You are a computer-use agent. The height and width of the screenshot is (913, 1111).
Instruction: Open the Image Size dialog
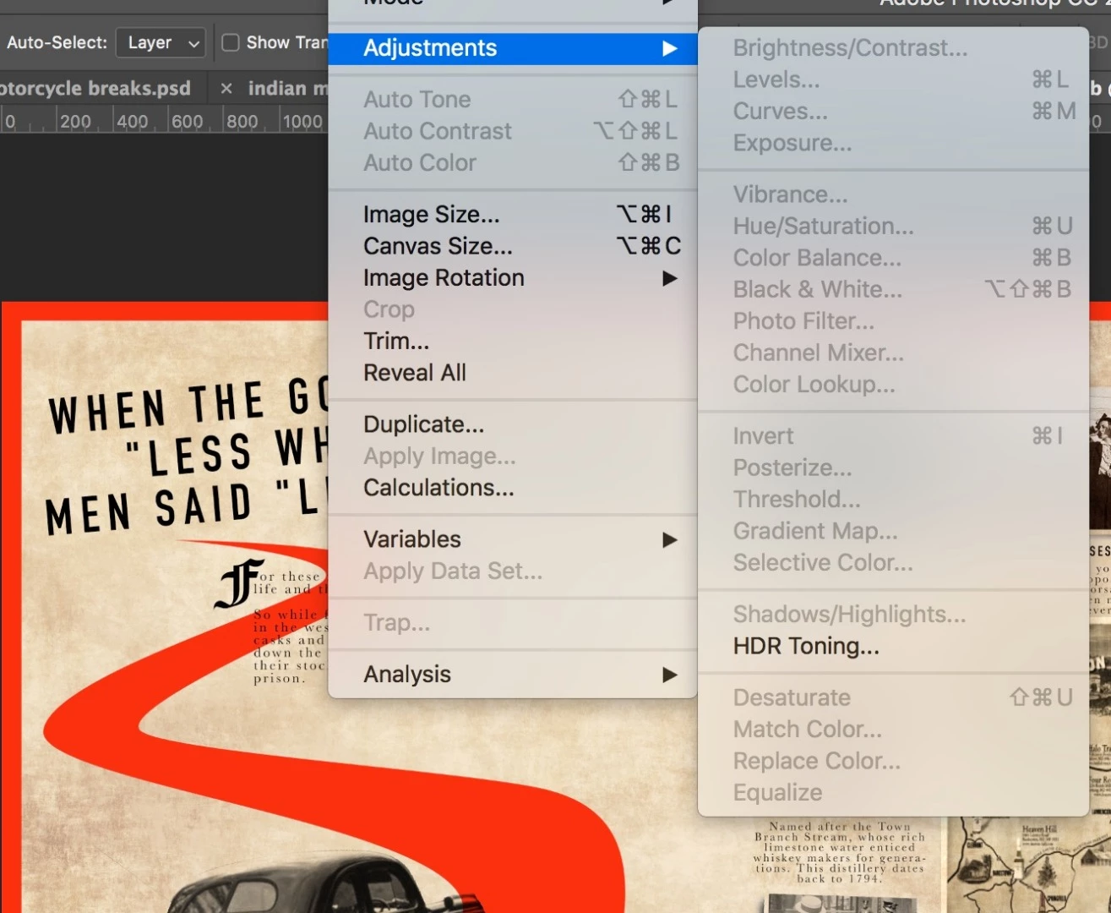coord(513,215)
